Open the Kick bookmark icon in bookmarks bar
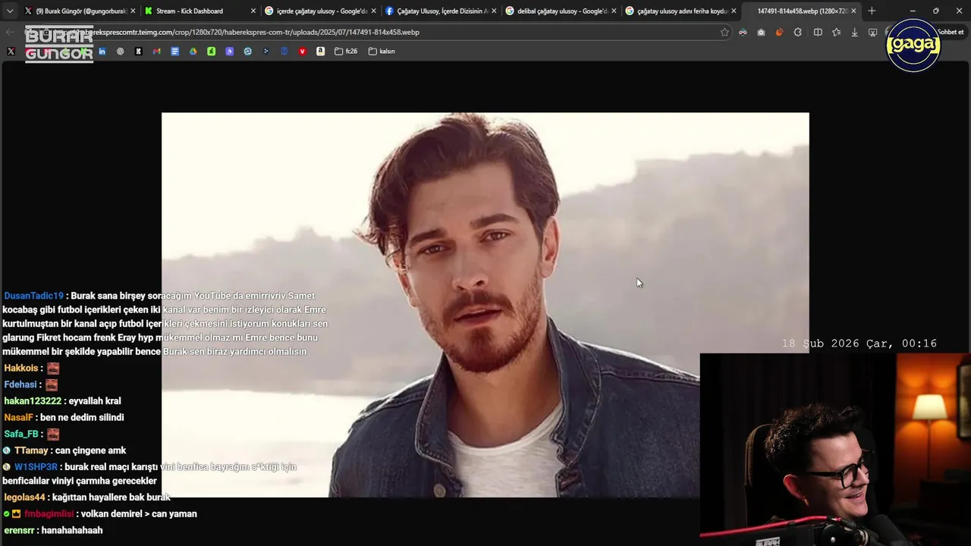The height and width of the screenshot is (546, 971). point(138,52)
